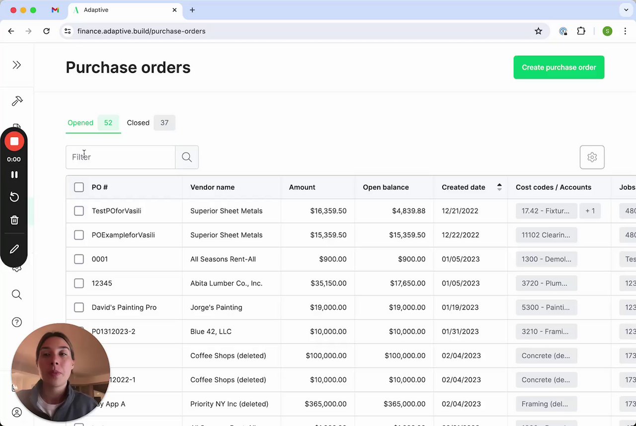Screen dimensions: 636x426
Task: Expand the tab search dropdown arrow
Action: 626,10
